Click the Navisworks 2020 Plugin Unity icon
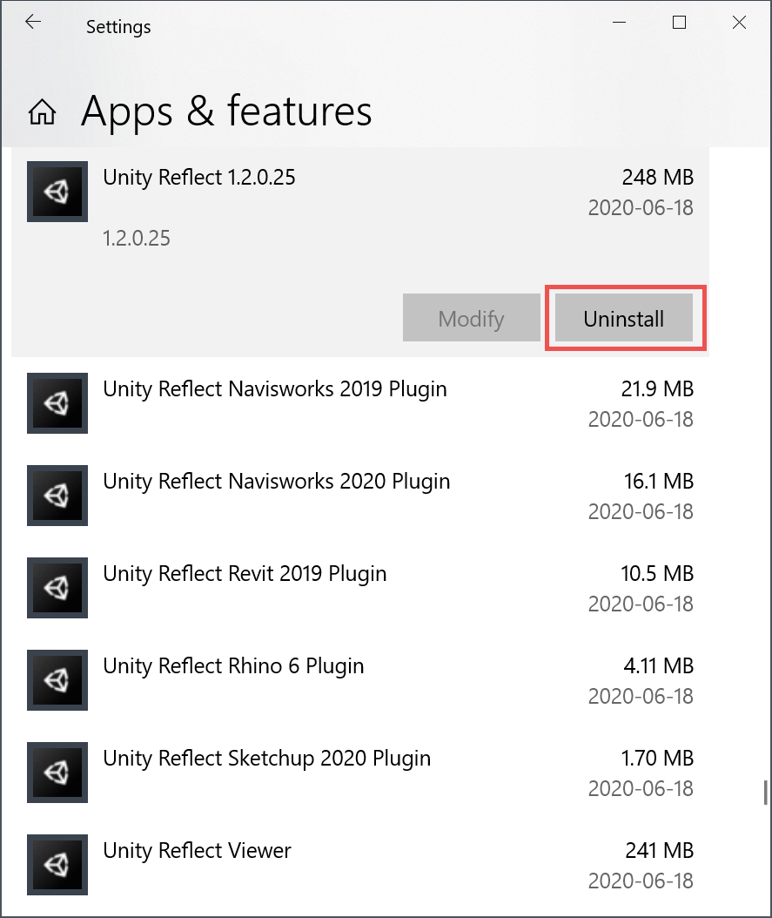772x918 pixels. tap(57, 496)
